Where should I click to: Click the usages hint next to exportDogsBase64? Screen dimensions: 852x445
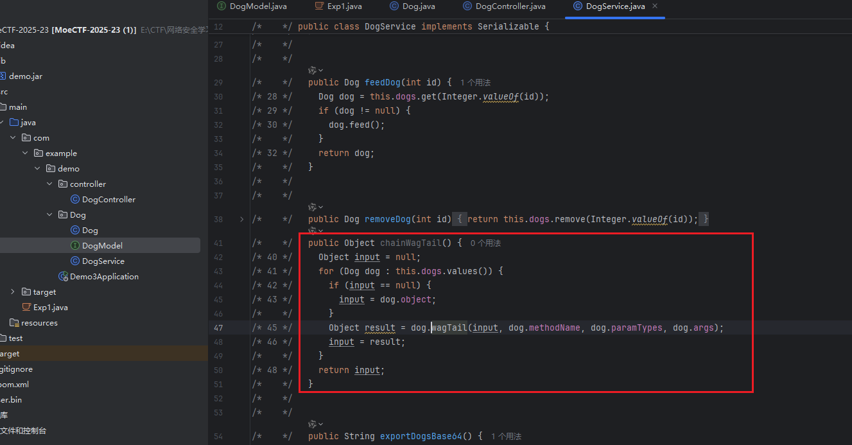(x=506, y=437)
